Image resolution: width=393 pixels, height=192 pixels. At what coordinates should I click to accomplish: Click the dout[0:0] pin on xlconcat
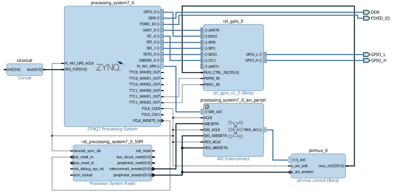point(34,69)
